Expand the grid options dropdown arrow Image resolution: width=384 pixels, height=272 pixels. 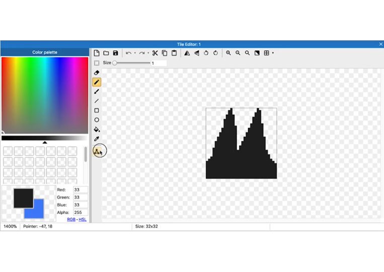click(x=273, y=53)
